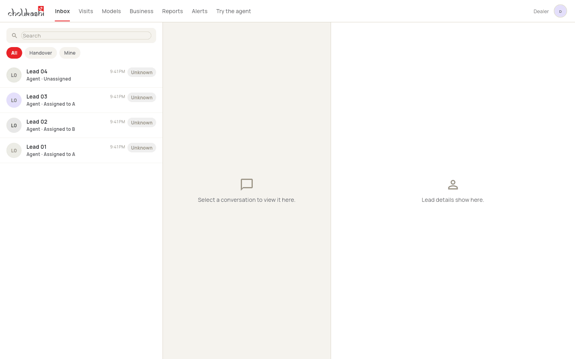Click Lead 01's avatar badge
The height and width of the screenshot is (359, 575).
[x=14, y=150]
